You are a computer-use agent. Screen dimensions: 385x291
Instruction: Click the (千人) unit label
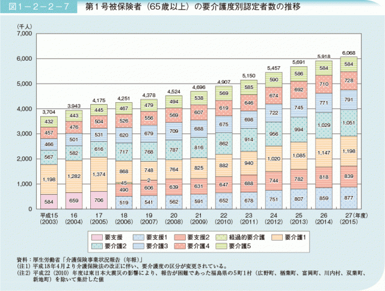(24, 26)
